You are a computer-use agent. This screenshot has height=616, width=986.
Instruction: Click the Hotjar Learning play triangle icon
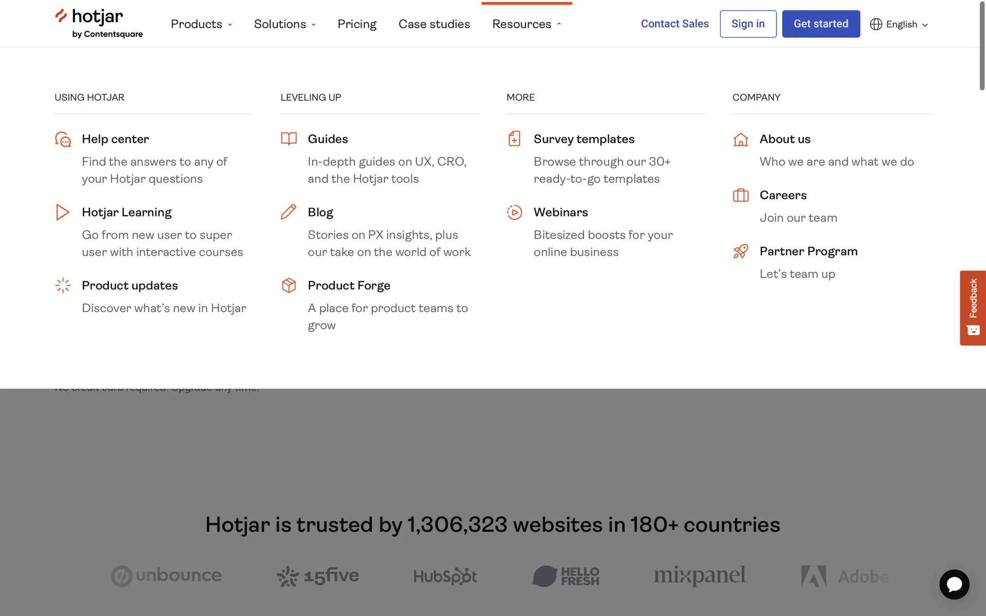tap(62, 212)
